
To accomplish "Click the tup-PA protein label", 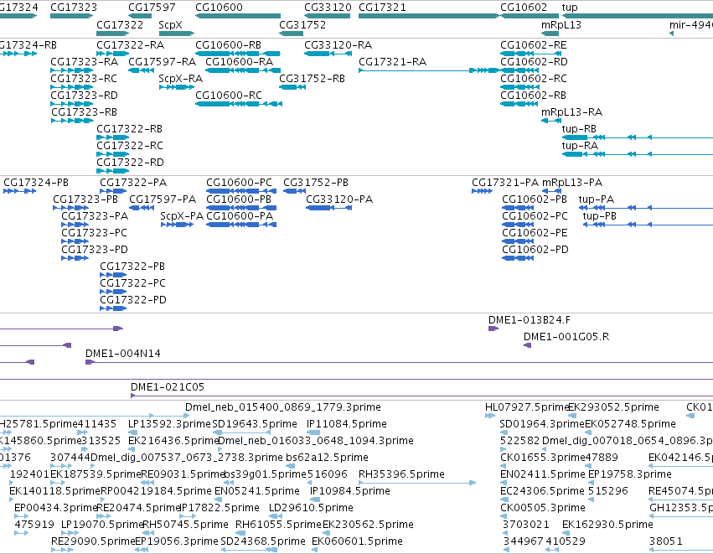I will tap(597, 199).
